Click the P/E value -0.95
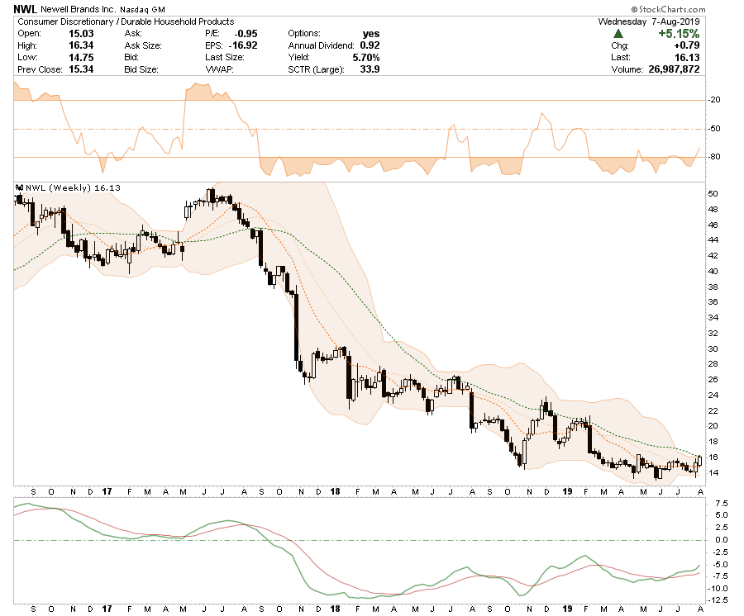The height and width of the screenshot is (616, 744). [246, 34]
